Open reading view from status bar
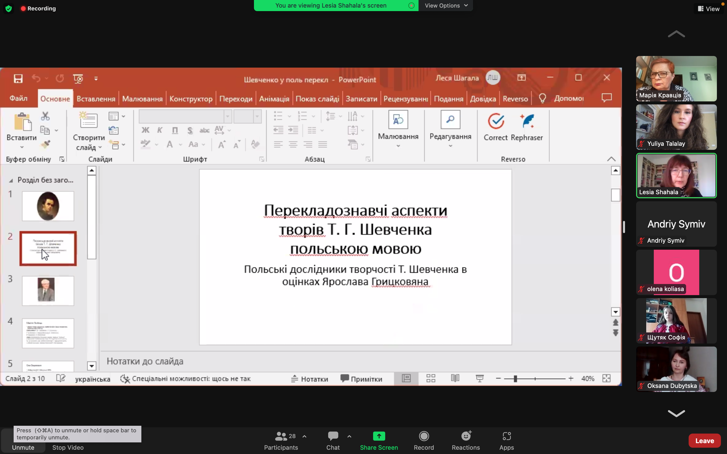 click(455, 378)
